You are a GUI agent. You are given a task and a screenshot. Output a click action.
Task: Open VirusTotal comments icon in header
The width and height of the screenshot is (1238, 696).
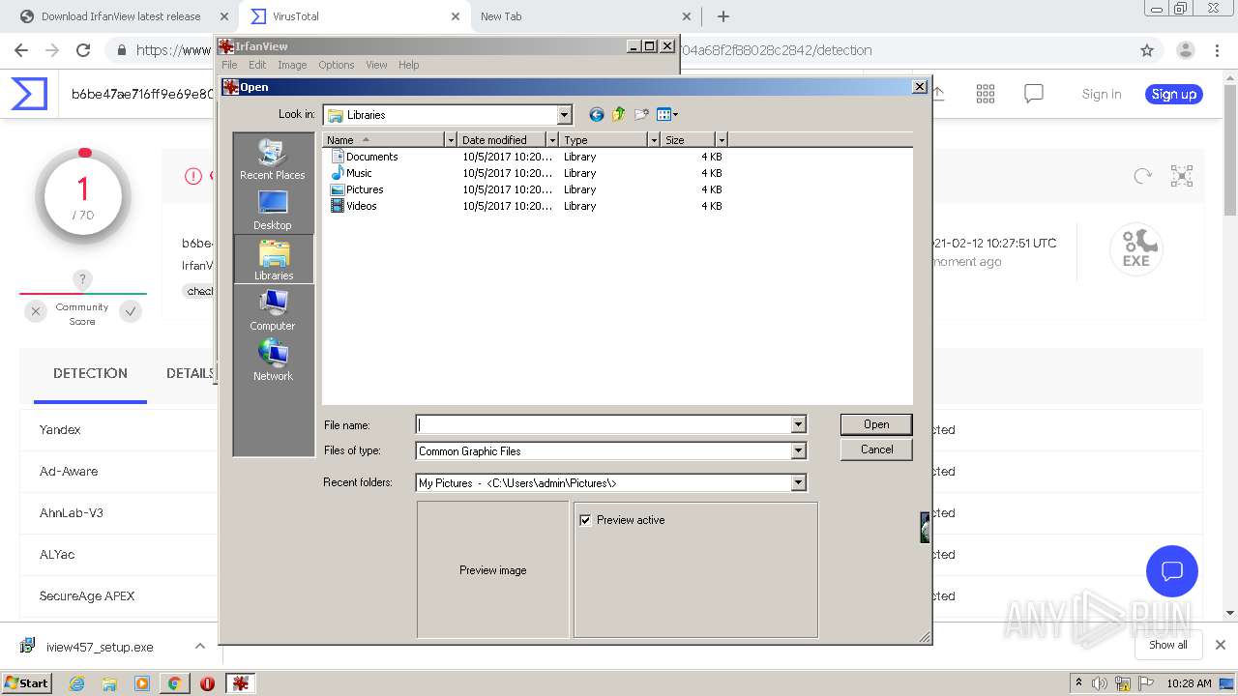pyautogui.click(x=1034, y=94)
